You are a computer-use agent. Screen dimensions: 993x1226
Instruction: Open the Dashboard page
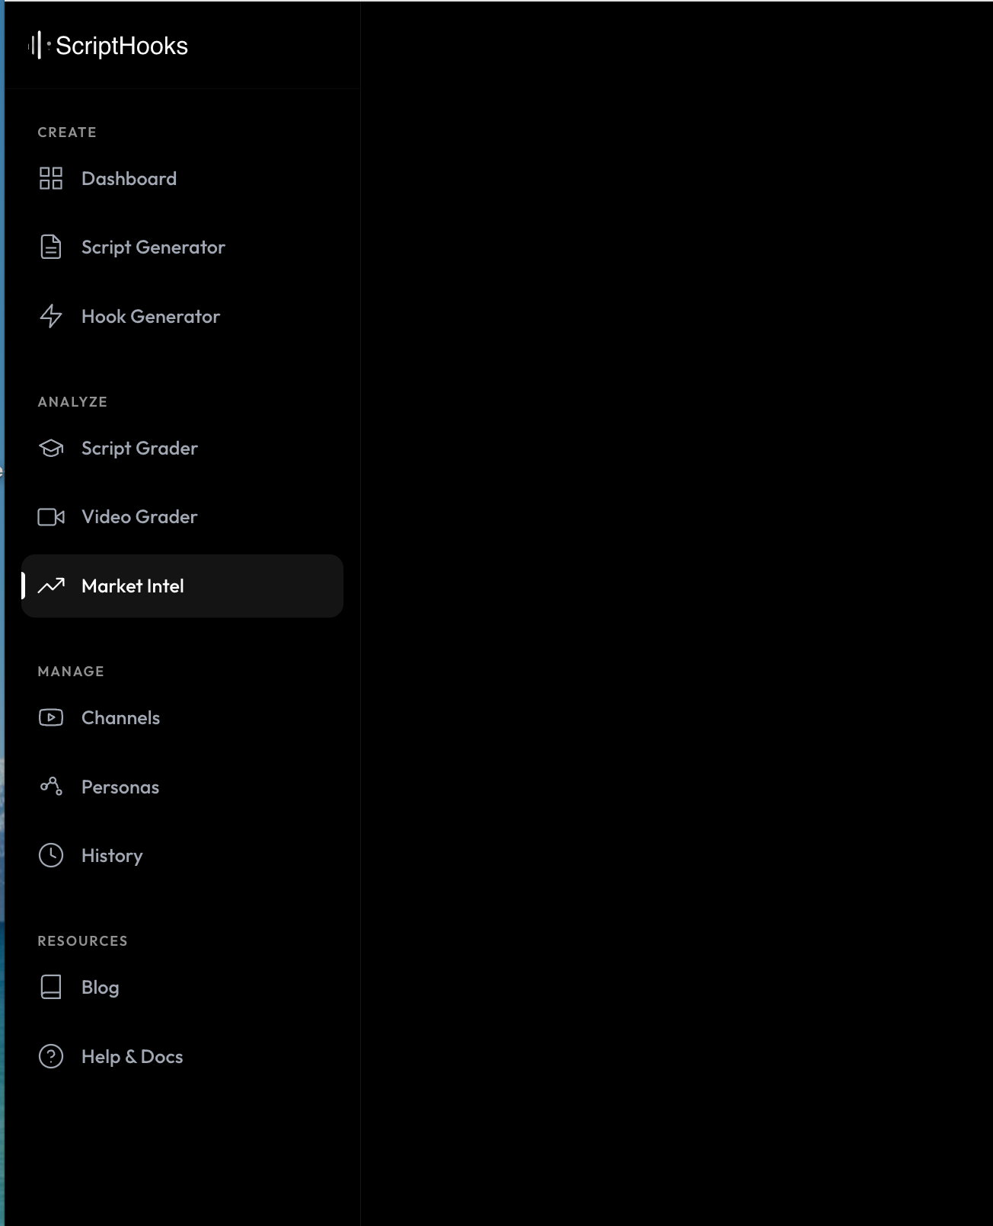click(129, 178)
